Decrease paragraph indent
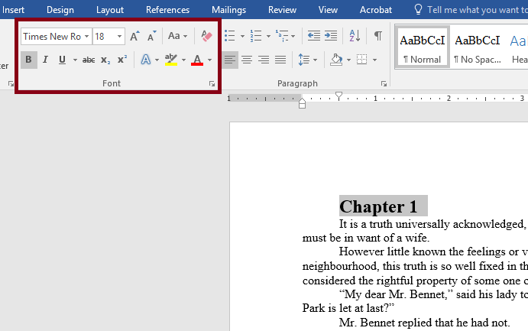This screenshot has height=331, width=528. point(314,36)
